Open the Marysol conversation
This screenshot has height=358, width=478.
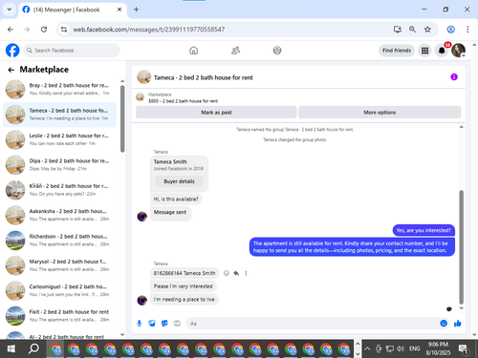pos(59,265)
